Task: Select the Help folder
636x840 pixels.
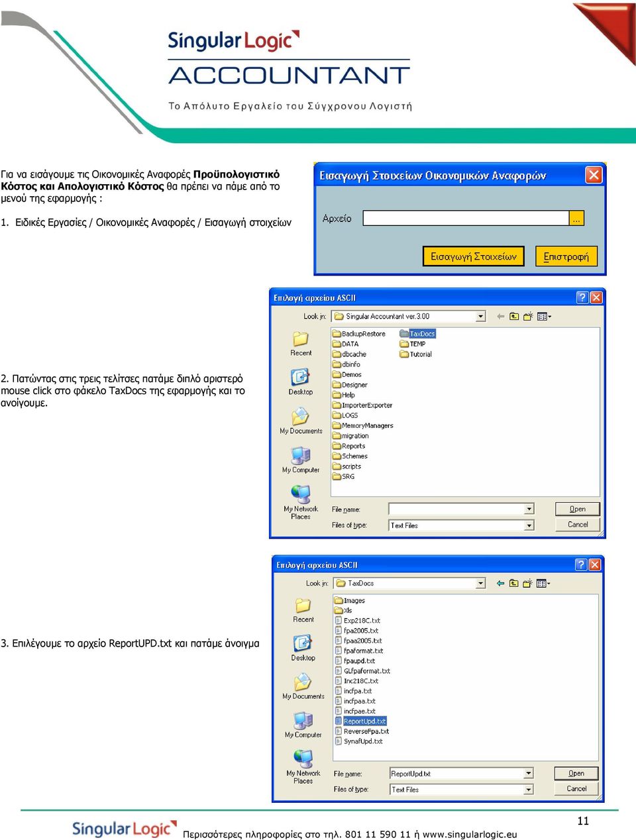Action: click(x=344, y=395)
